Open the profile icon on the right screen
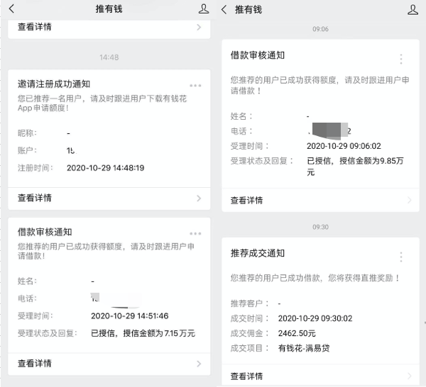Image resolution: width=426 pixels, height=387 pixels. 413,10
